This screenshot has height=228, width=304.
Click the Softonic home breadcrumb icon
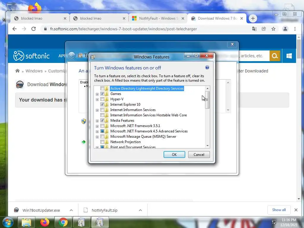point(18,71)
